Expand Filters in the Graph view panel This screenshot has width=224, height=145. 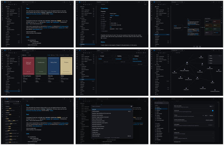[211, 56]
